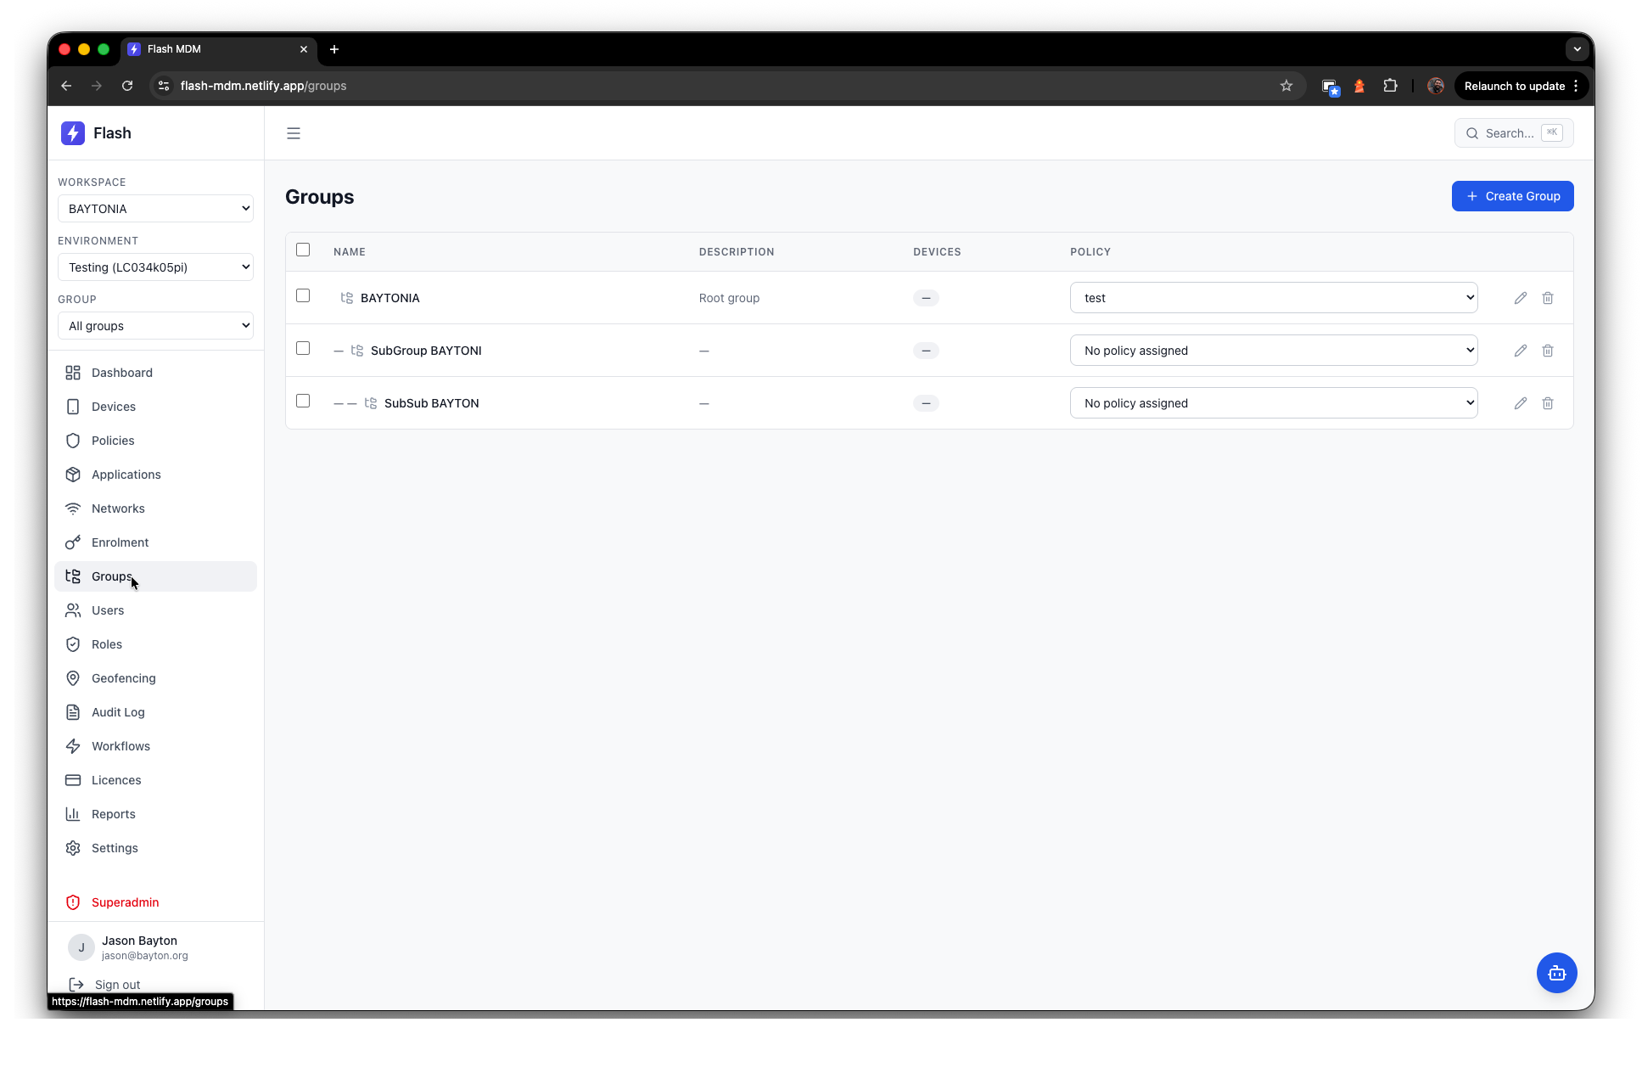
Task: Select the BAYTONIA row checkbox
Action: 303,295
